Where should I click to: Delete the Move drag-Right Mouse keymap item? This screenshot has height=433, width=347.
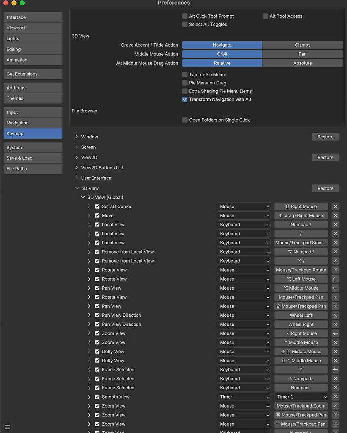click(x=335, y=215)
